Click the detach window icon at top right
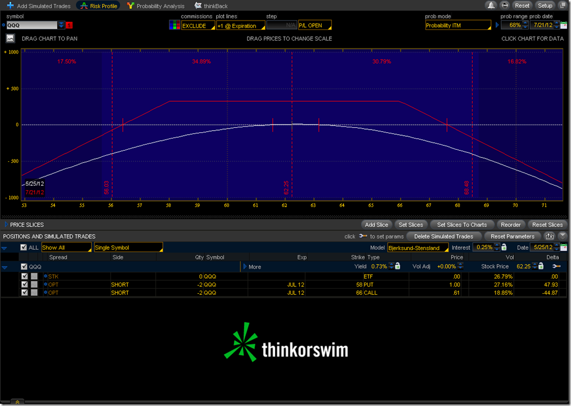This screenshot has height=406, width=571. (x=563, y=6)
